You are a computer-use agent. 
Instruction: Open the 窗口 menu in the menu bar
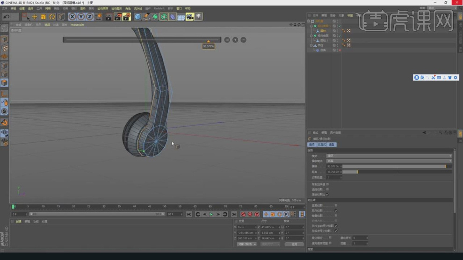[x=179, y=8]
